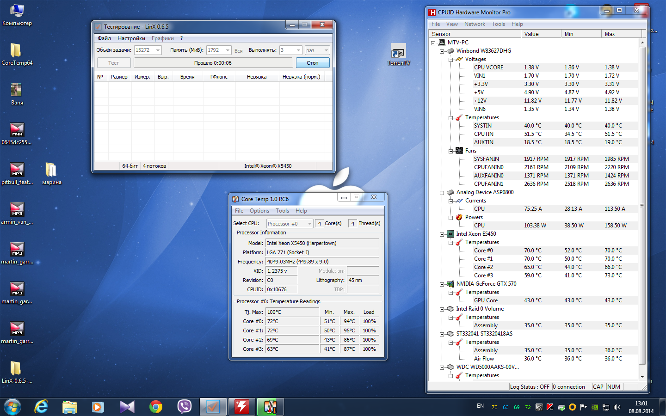Select the Ваня photo icon on desktop

(17, 94)
